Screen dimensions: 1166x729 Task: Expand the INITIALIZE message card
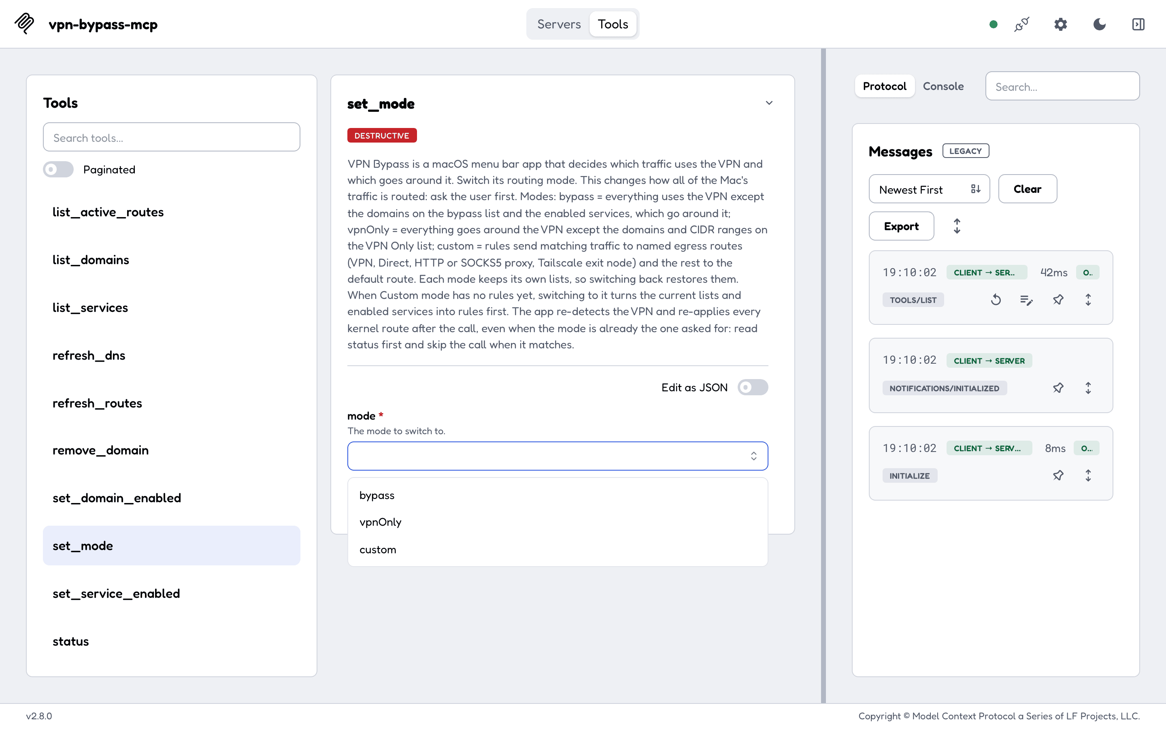tap(1088, 476)
